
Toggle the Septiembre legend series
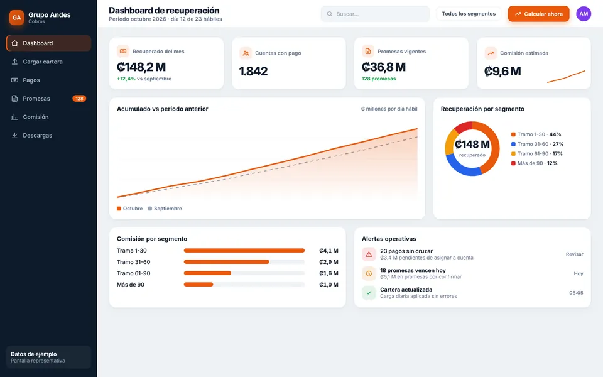point(165,209)
